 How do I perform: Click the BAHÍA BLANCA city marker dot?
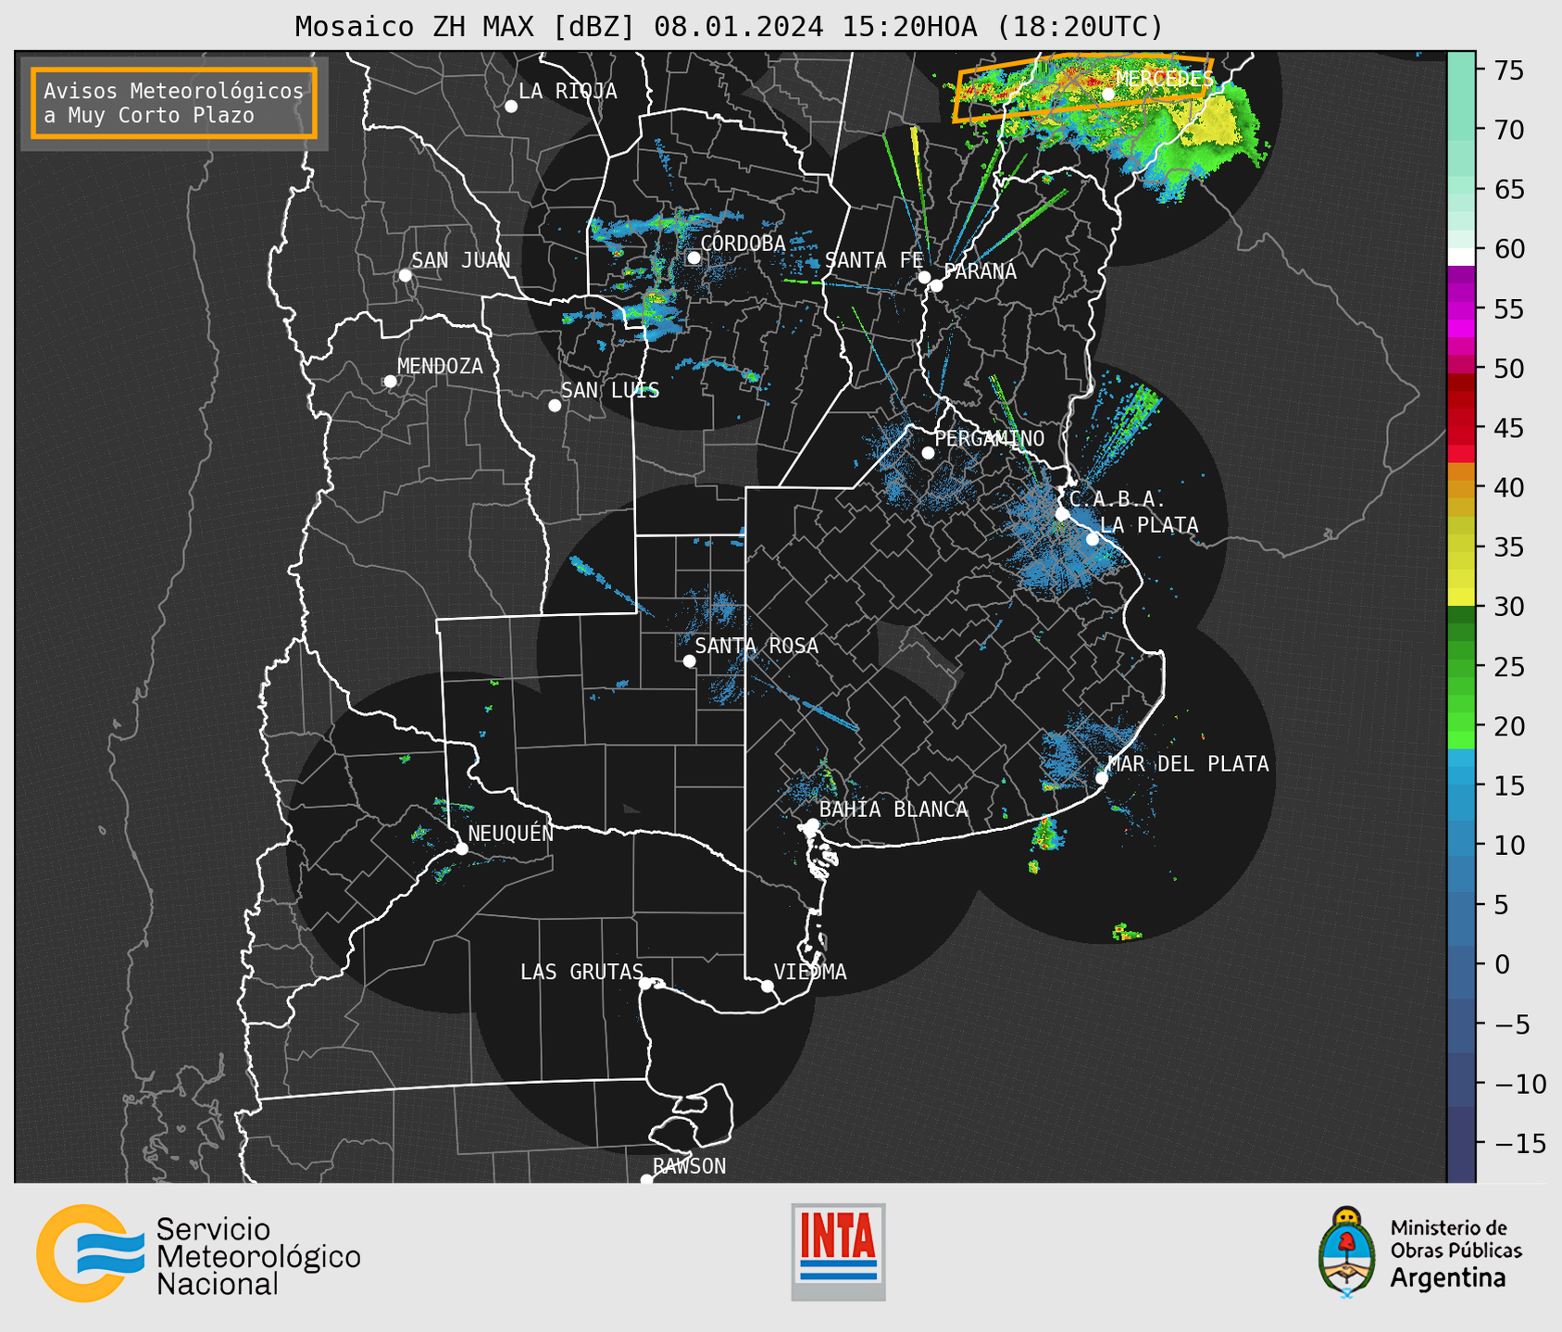812,824
